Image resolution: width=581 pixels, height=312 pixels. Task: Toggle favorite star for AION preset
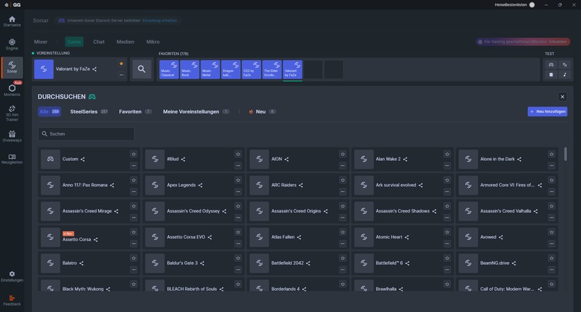pyautogui.click(x=342, y=154)
